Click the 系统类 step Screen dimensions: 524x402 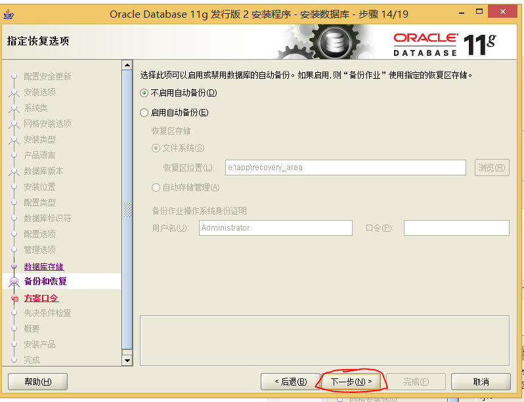(35, 108)
